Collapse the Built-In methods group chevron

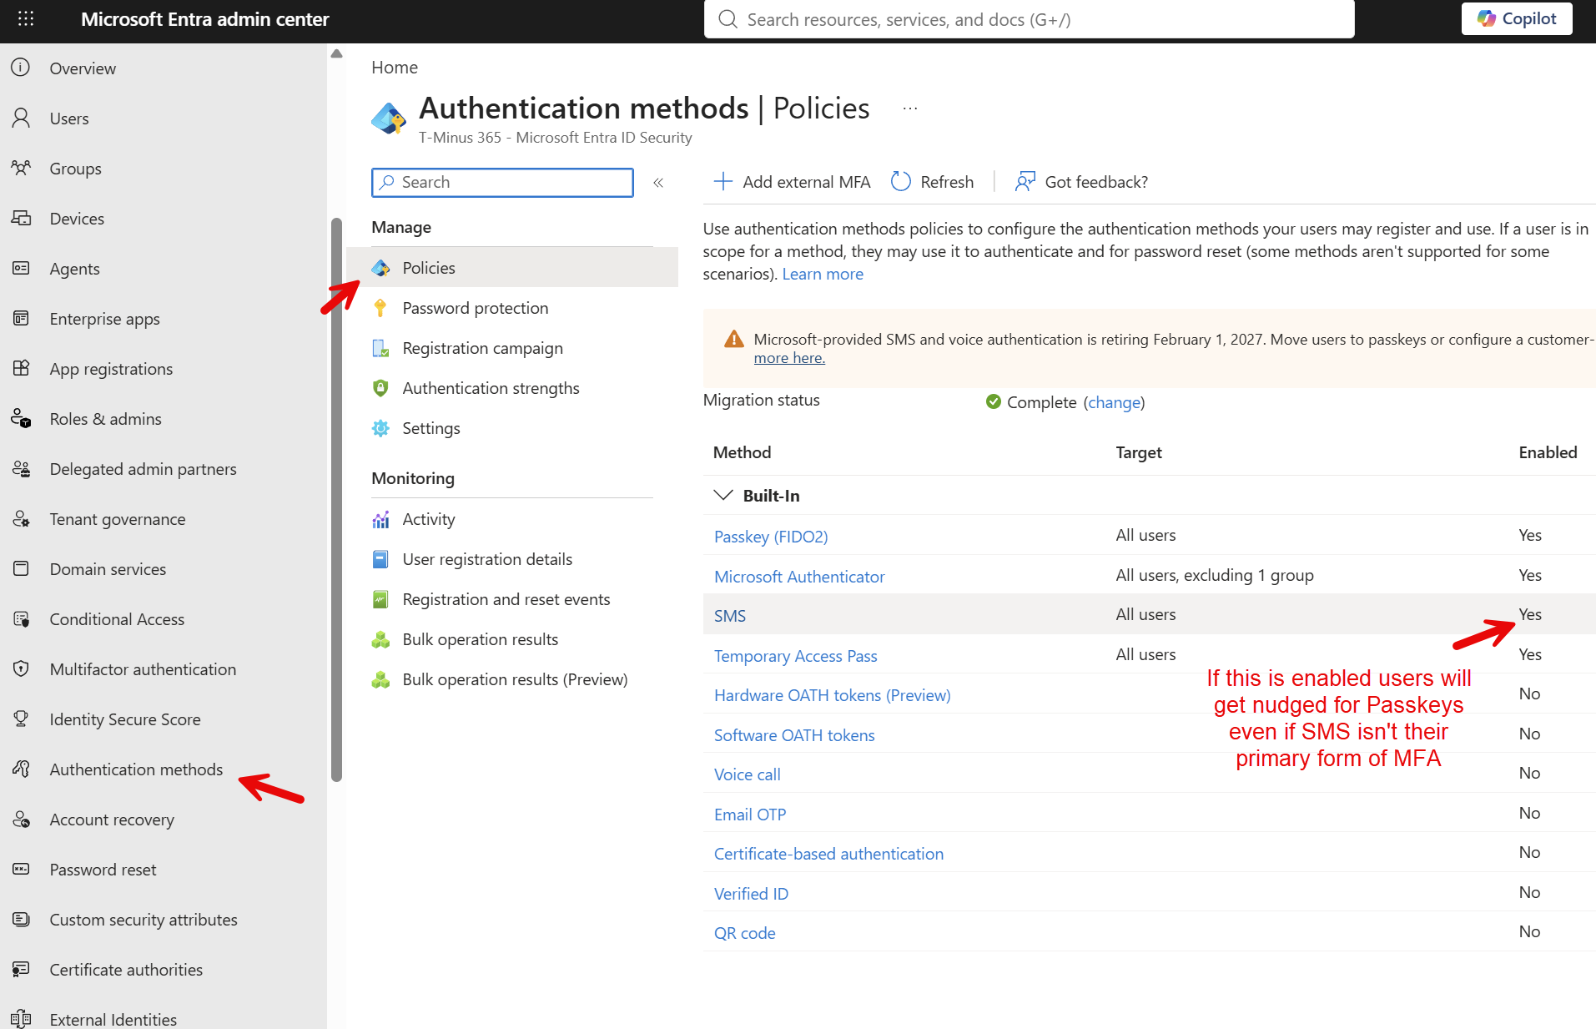(x=722, y=495)
